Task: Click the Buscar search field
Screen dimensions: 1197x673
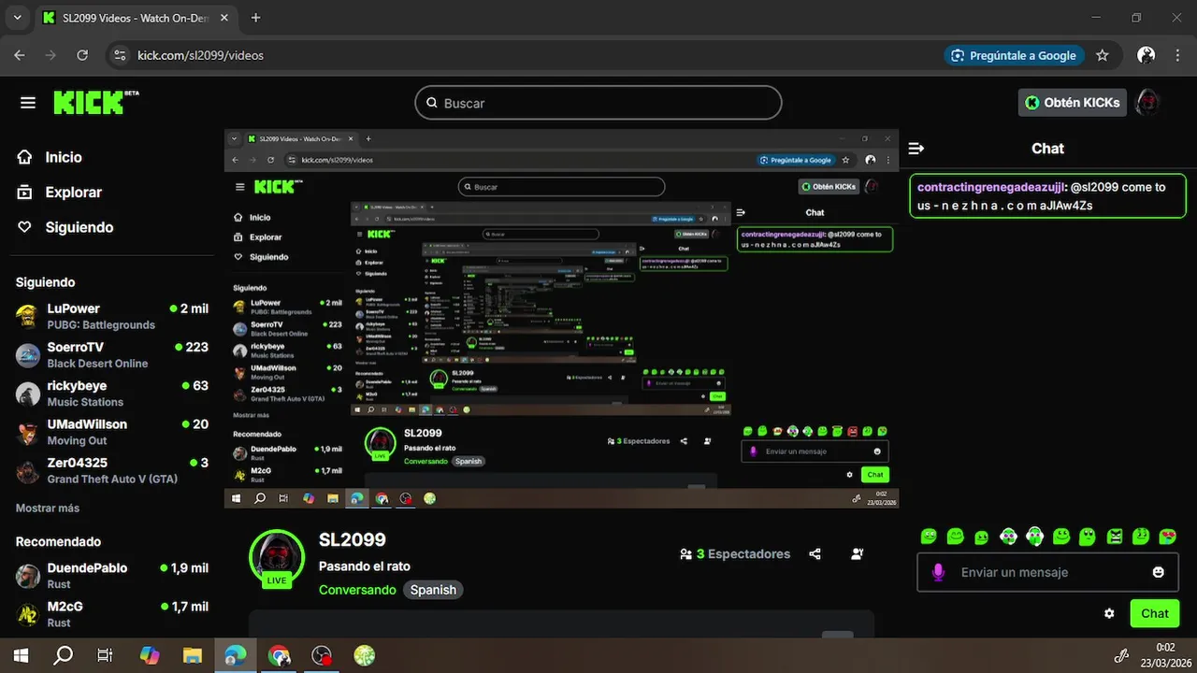Action: (x=598, y=103)
